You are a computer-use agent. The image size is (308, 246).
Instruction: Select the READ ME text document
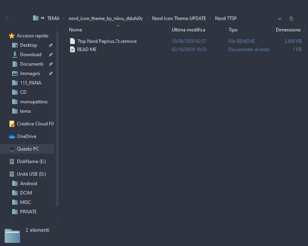[x=87, y=50]
